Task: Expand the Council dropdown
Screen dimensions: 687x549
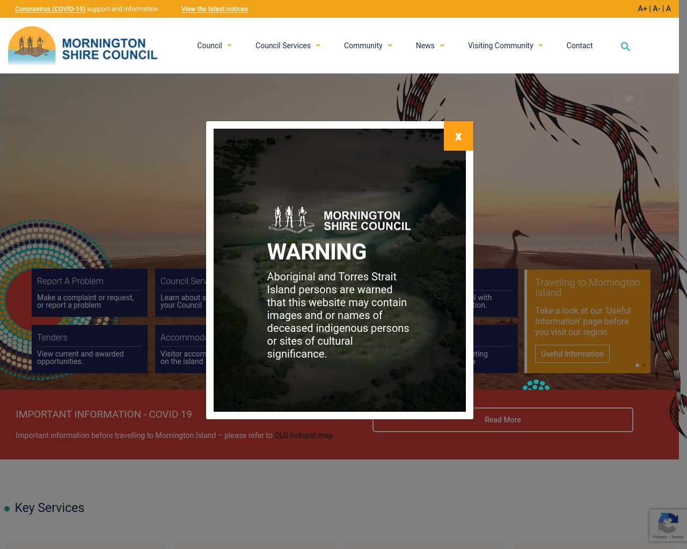Action: [x=209, y=46]
